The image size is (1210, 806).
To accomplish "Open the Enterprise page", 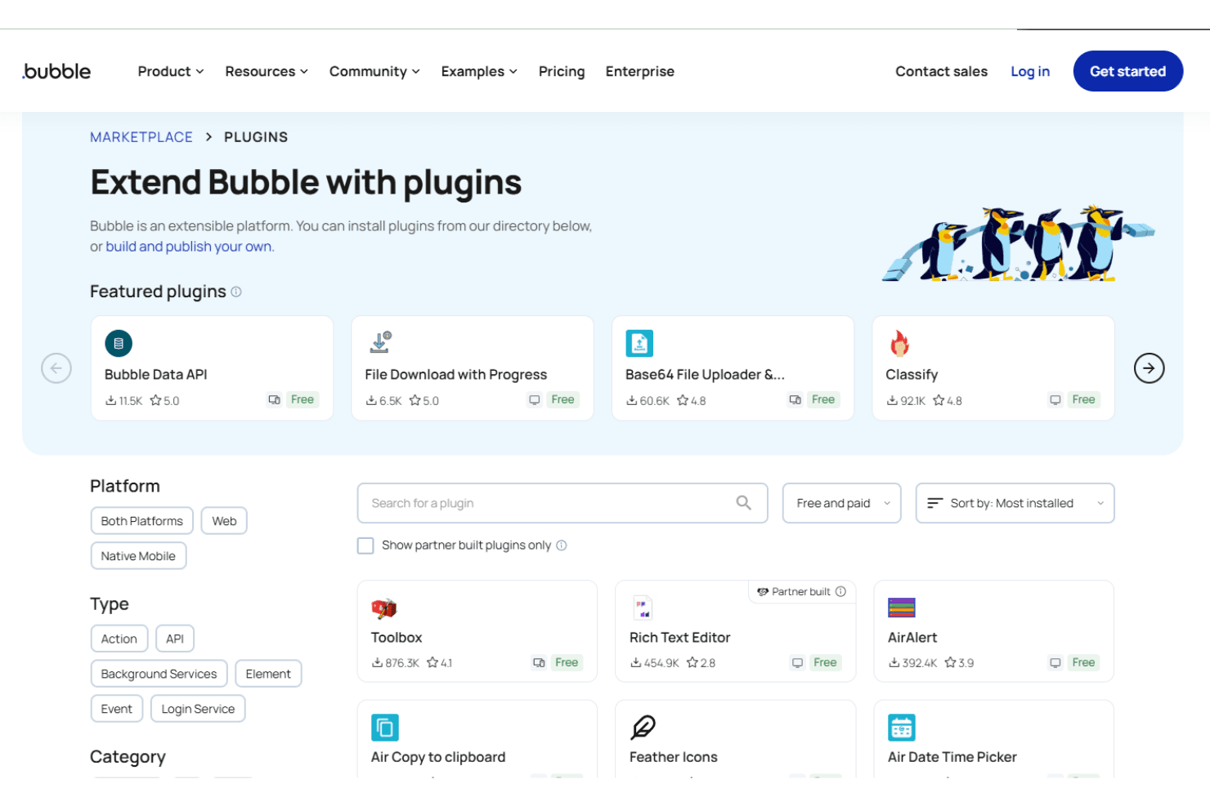I will click(640, 72).
